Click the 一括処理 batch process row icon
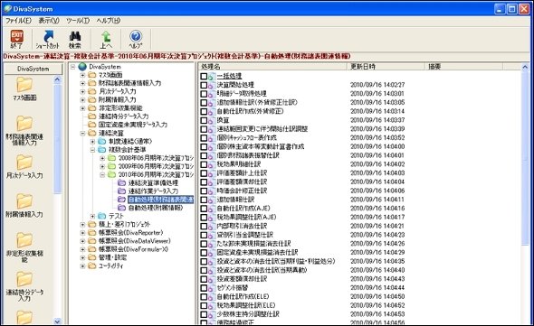The width and height of the screenshot is (534, 326). 212,76
